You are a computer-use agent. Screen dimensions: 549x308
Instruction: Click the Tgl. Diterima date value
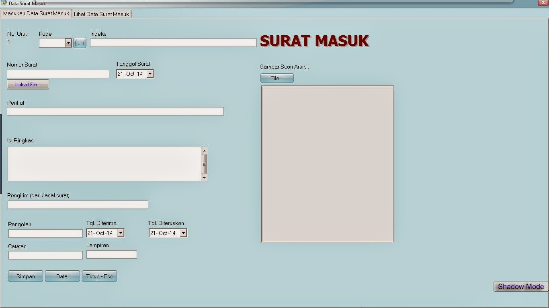pyautogui.click(x=100, y=233)
